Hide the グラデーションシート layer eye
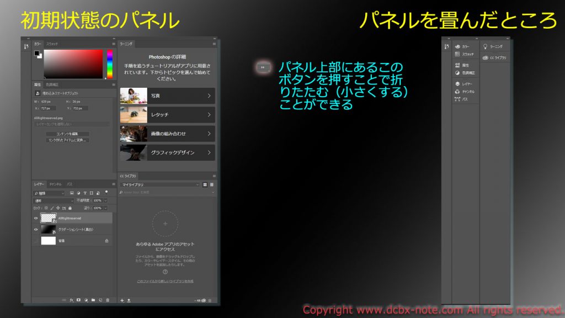This screenshot has height=318, width=565. click(36, 229)
